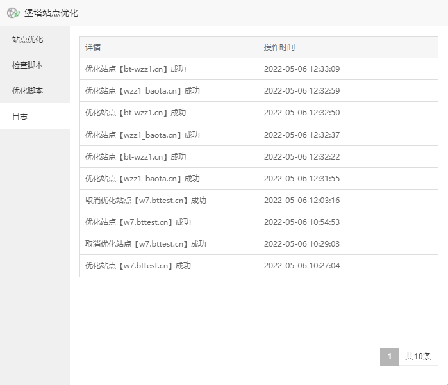
Task: Click the 共10条 total count label
Action: pos(418,356)
